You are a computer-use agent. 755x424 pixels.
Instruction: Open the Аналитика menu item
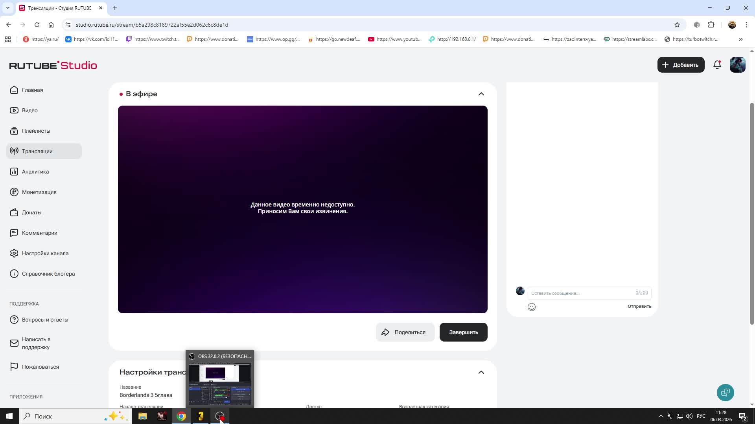(35, 172)
